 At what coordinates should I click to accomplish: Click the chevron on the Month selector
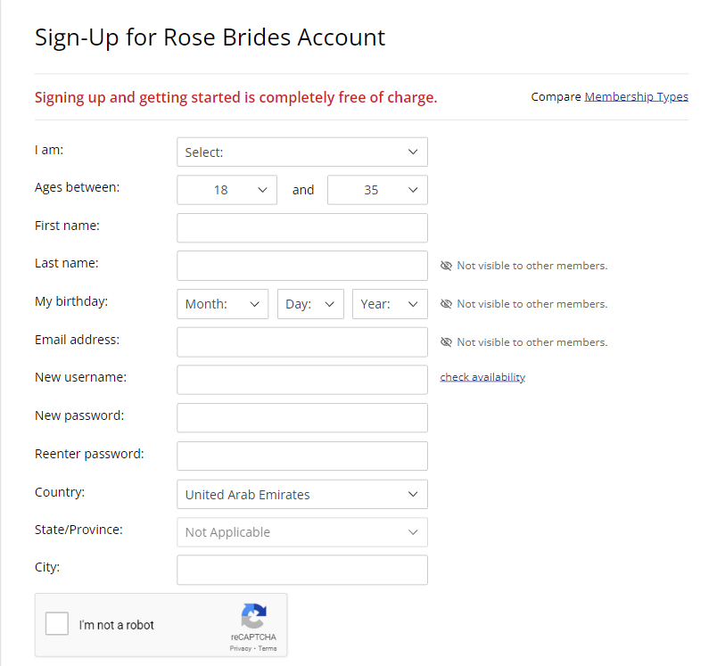256,303
